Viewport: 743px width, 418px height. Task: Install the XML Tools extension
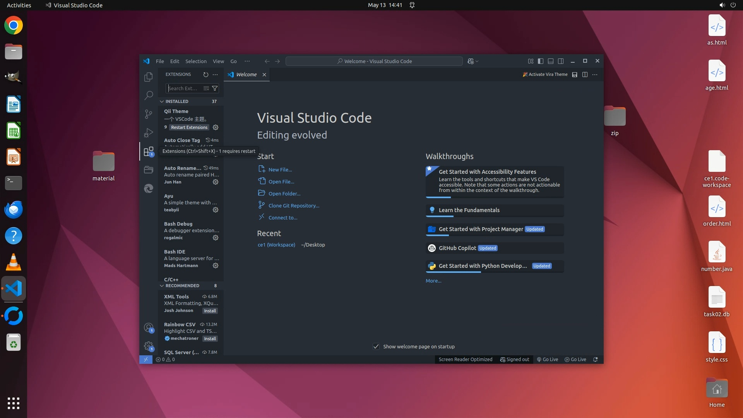[210, 311]
